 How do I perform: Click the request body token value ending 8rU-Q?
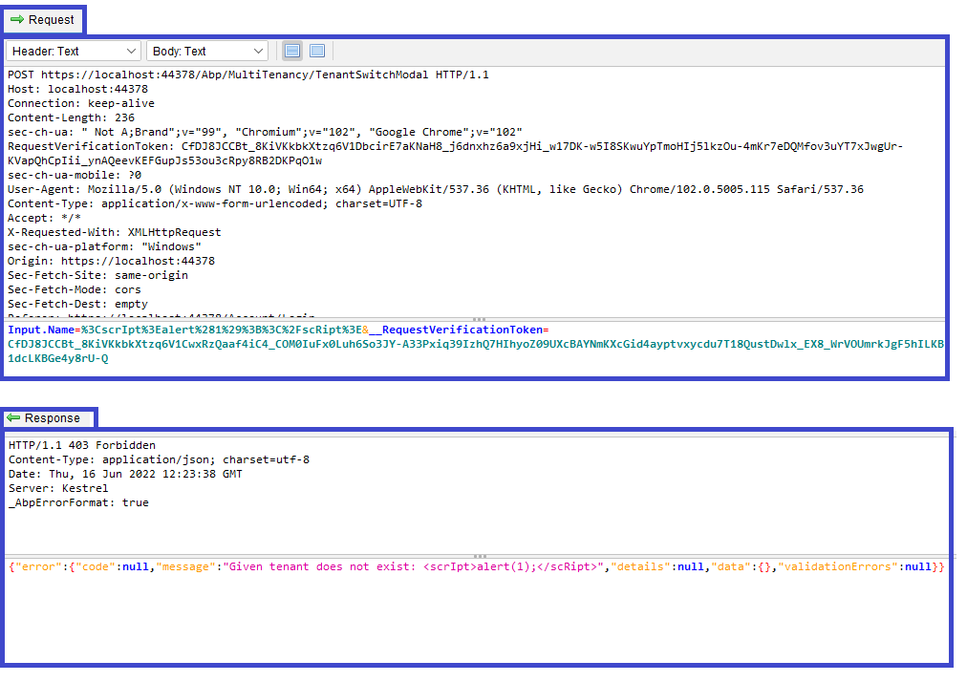point(476,351)
